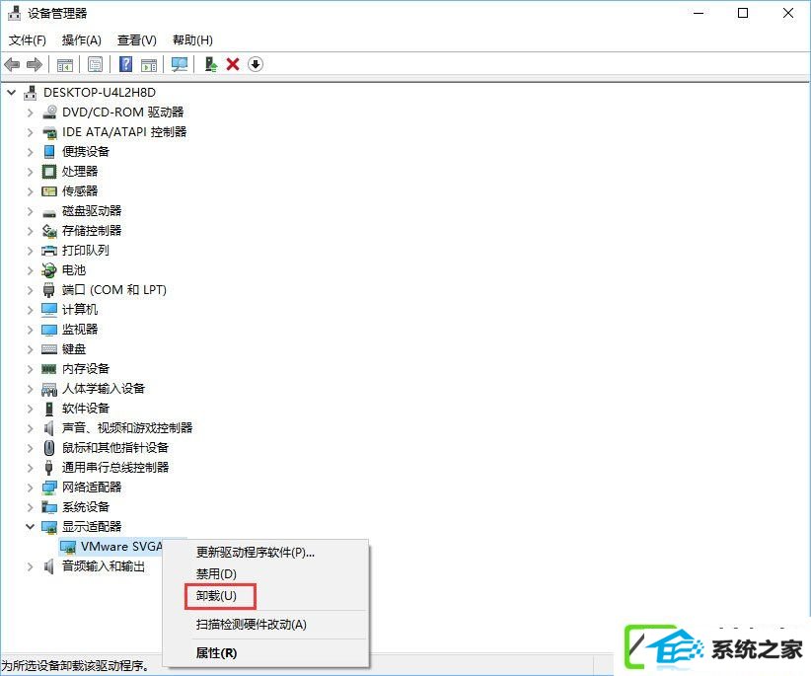
Task: Select the 磁盘驱动器 tree label
Action: (x=92, y=211)
